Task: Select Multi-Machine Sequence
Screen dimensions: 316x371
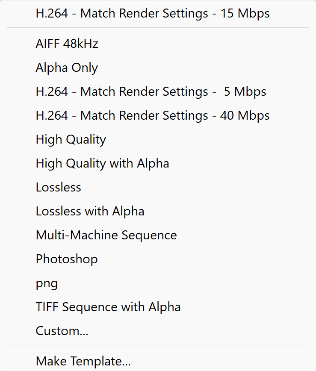Action: [106, 235]
